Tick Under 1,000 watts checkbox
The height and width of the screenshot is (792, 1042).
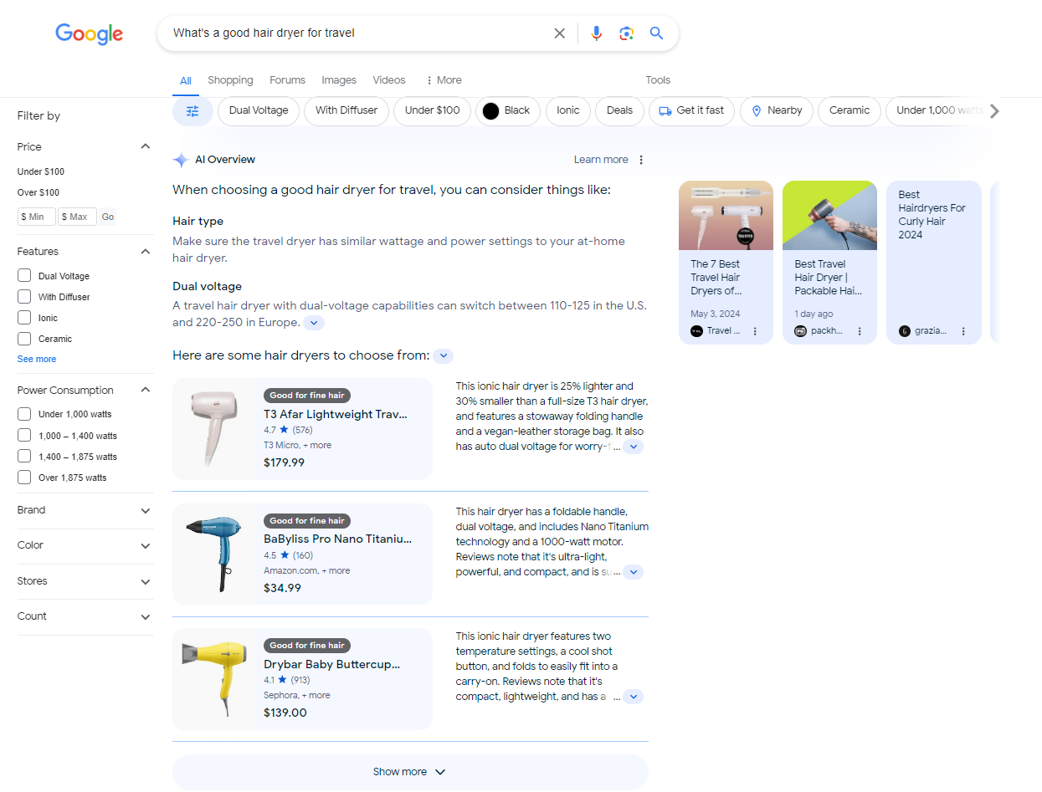[24, 414]
